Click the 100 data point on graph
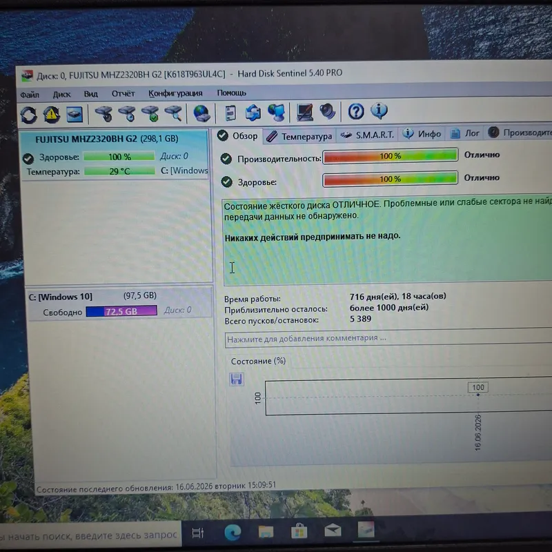The height and width of the screenshot is (552, 552). pos(477,395)
